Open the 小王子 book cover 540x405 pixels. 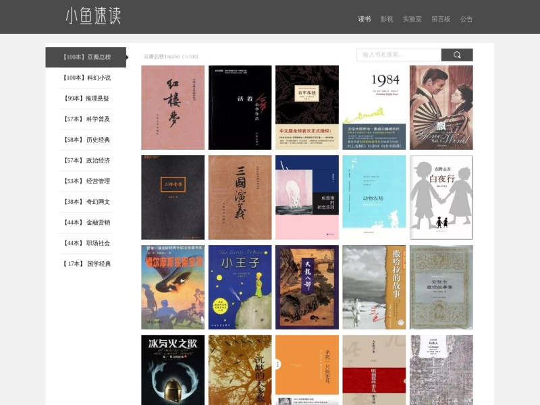point(240,288)
